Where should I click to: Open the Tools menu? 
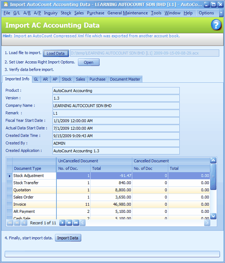pyautogui.click(x=156, y=13)
